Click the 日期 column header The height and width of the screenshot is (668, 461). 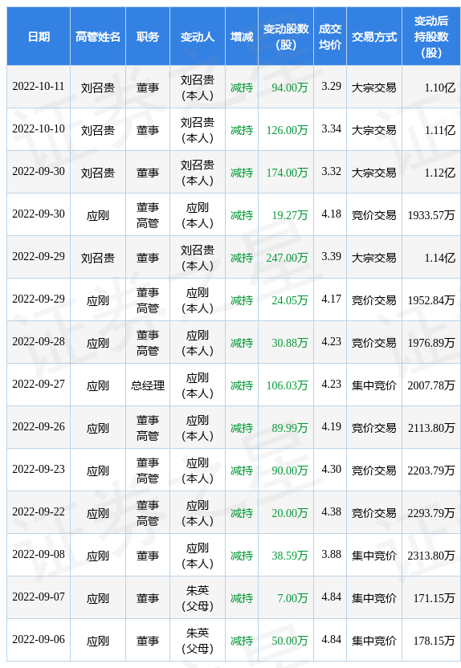tap(39, 37)
